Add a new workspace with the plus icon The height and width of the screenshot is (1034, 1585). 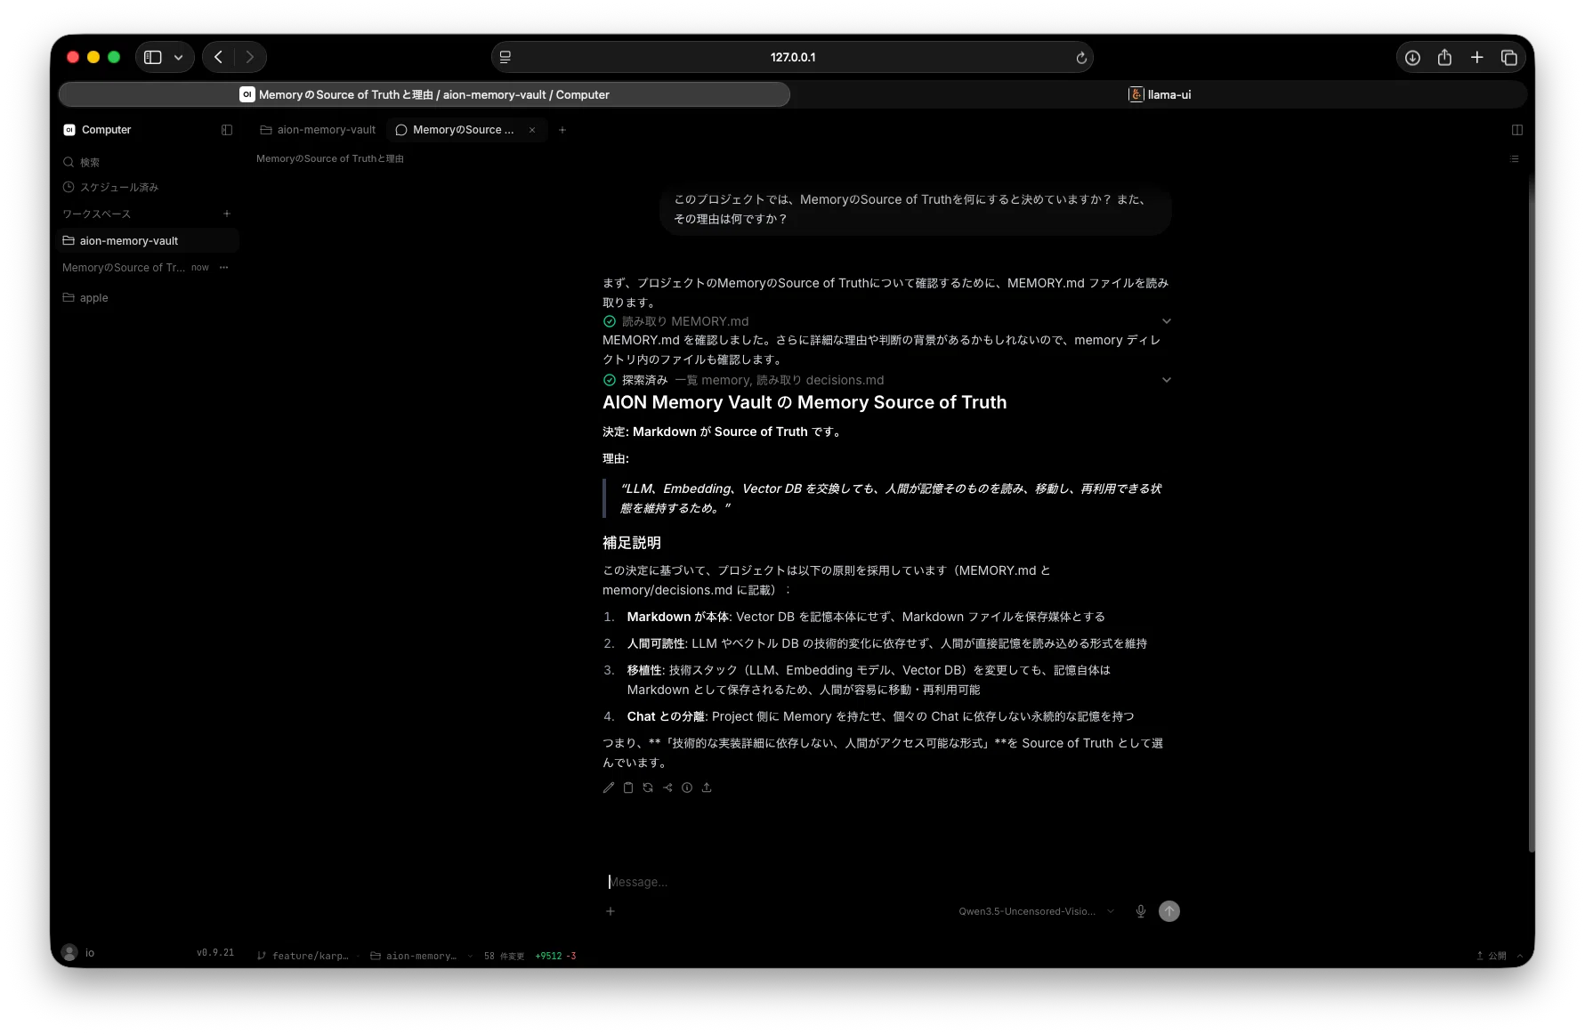[x=227, y=214]
